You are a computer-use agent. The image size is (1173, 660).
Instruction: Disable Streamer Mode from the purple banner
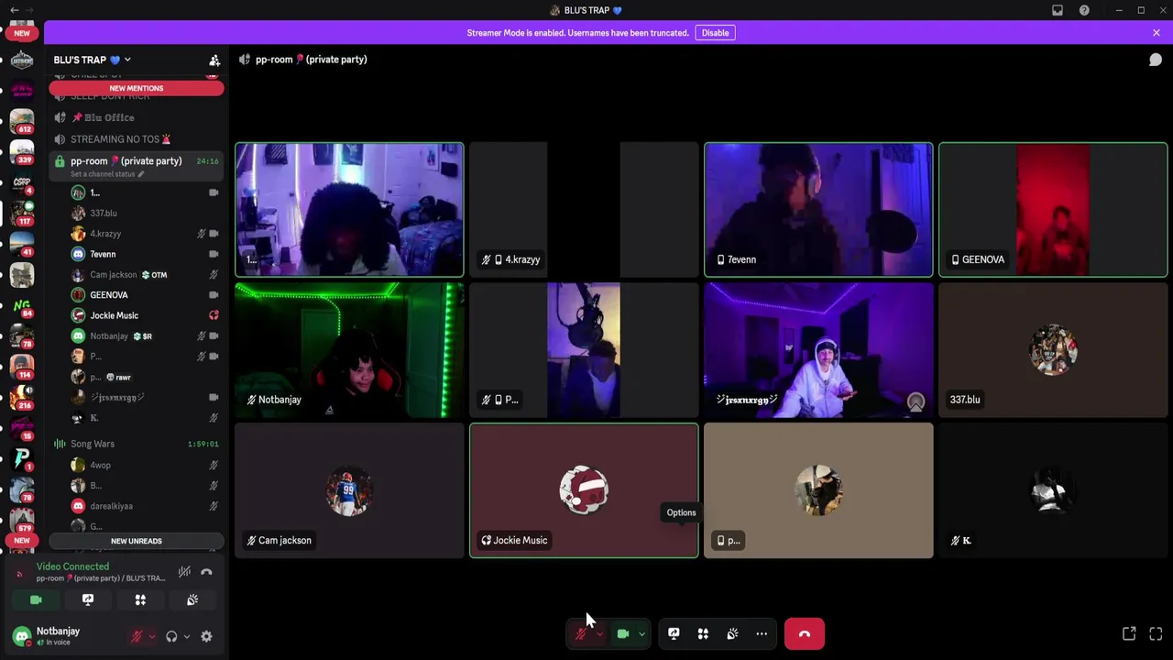(715, 33)
